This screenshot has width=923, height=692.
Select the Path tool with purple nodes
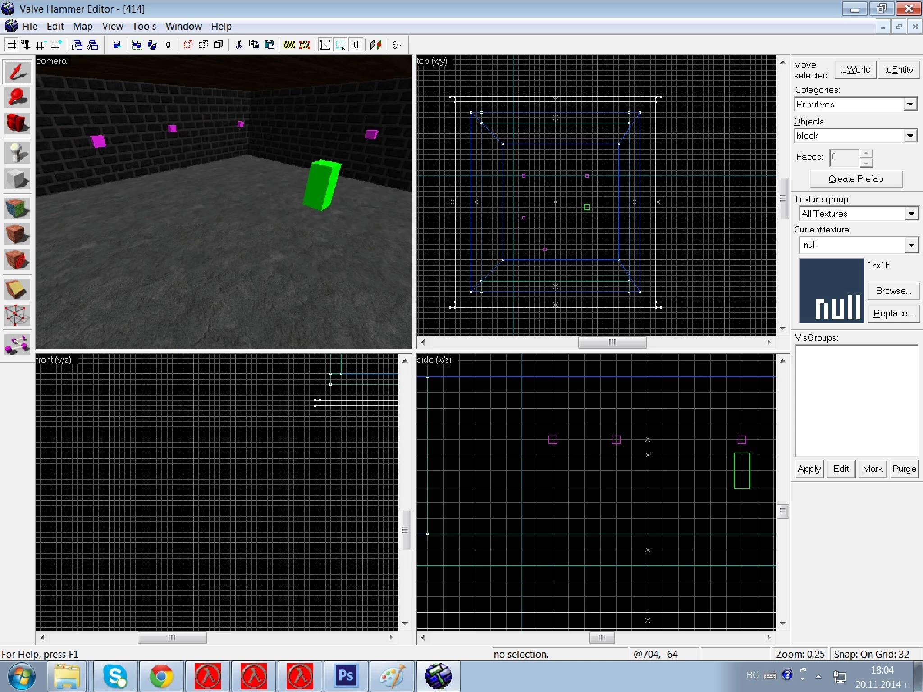(17, 345)
